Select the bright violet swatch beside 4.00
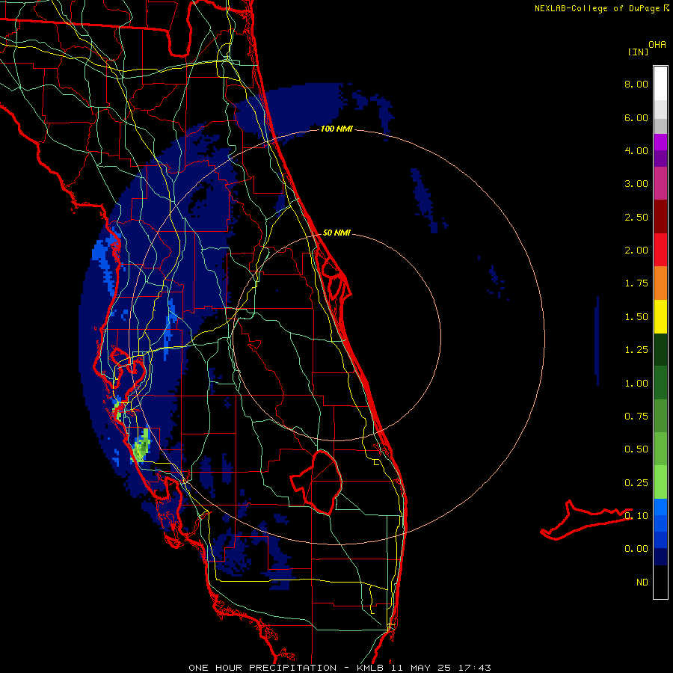Screen dimensions: 673x673 (660, 142)
